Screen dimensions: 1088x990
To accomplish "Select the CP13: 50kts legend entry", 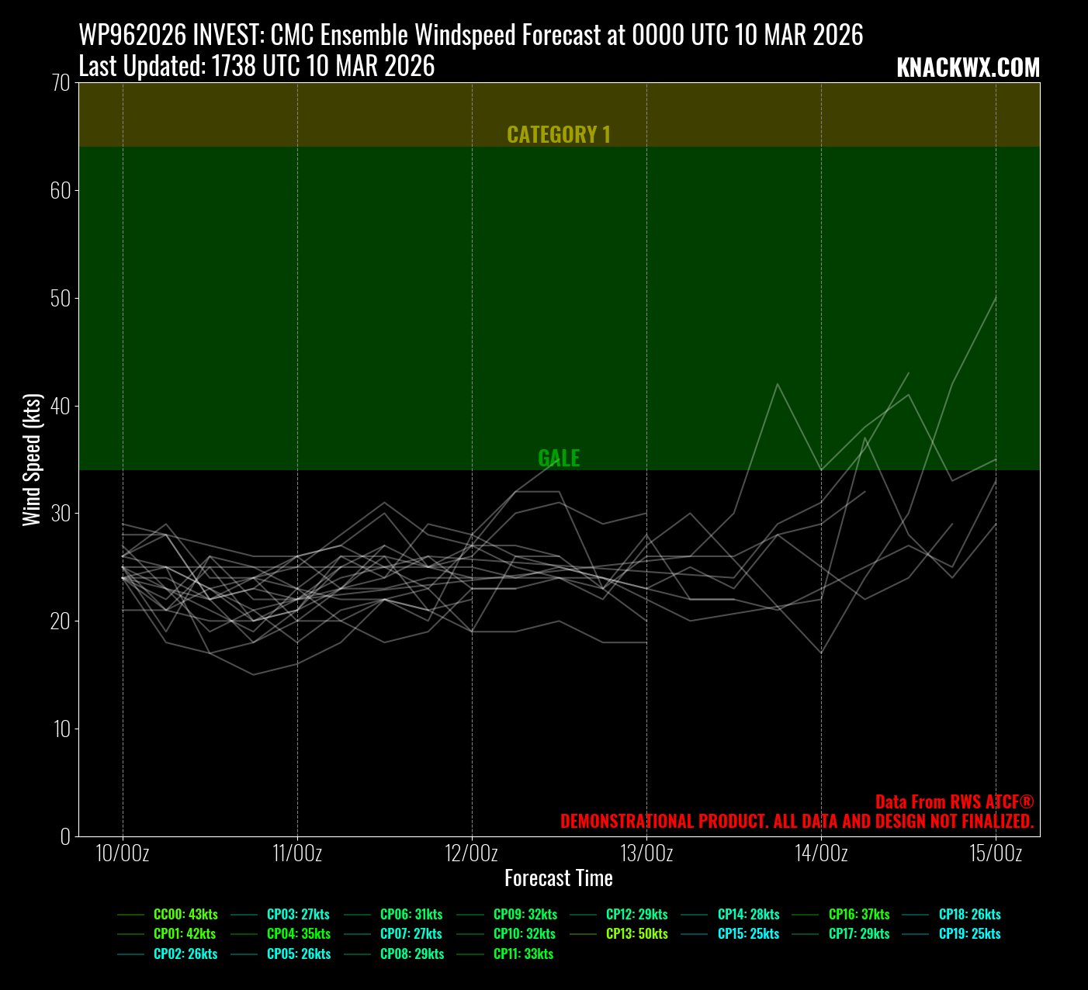I will click(636, 934).
